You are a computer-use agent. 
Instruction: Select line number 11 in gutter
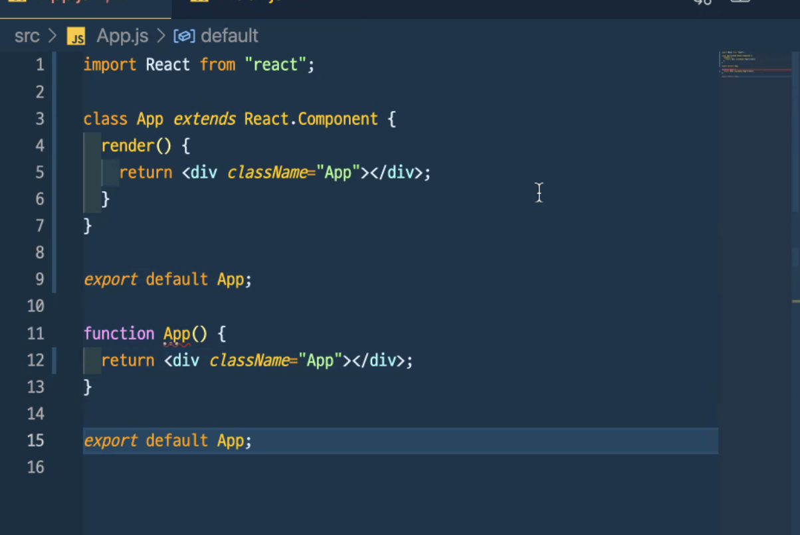(36, 333)
